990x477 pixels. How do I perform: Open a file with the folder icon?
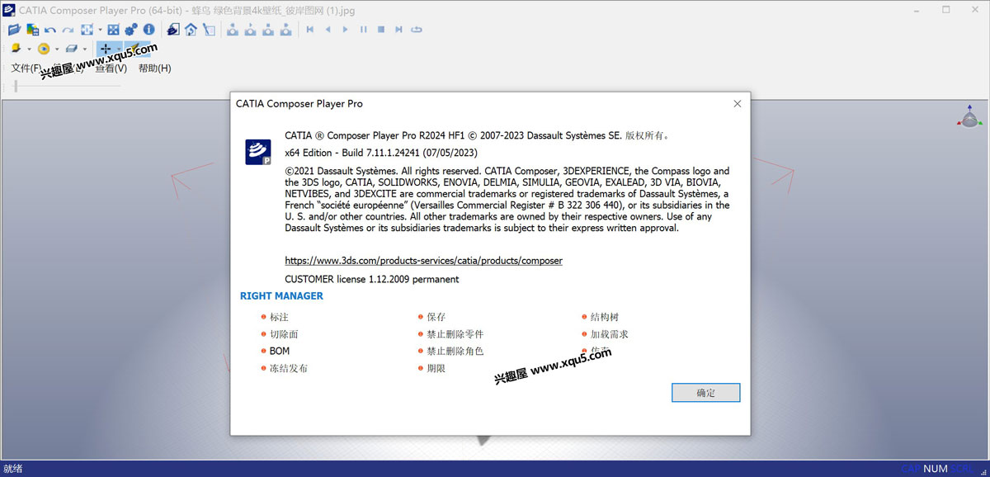(14, 30)
